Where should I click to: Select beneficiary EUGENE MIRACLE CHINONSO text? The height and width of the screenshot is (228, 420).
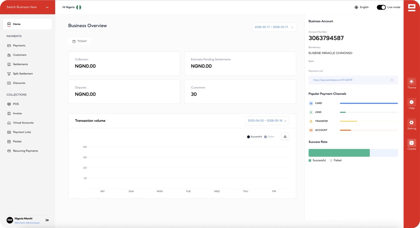(x=330, y=53)
